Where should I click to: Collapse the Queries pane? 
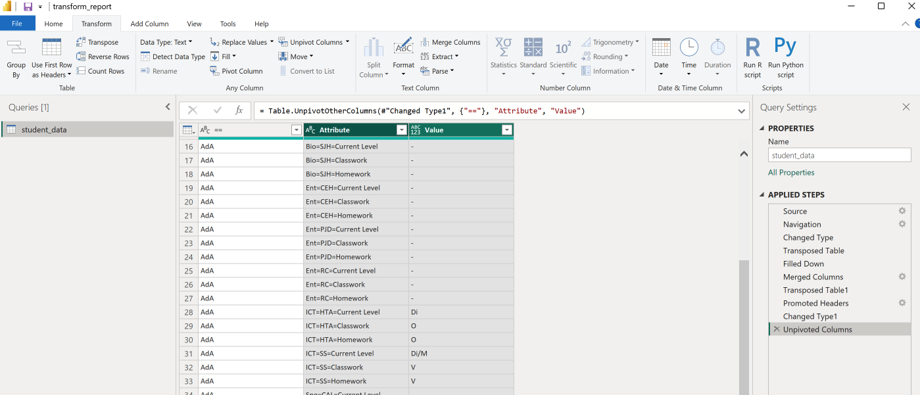click(x=168, y=107)
